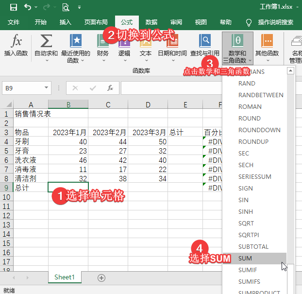
Task: Click the Name Box showing B9
Action: pos(23,88)
